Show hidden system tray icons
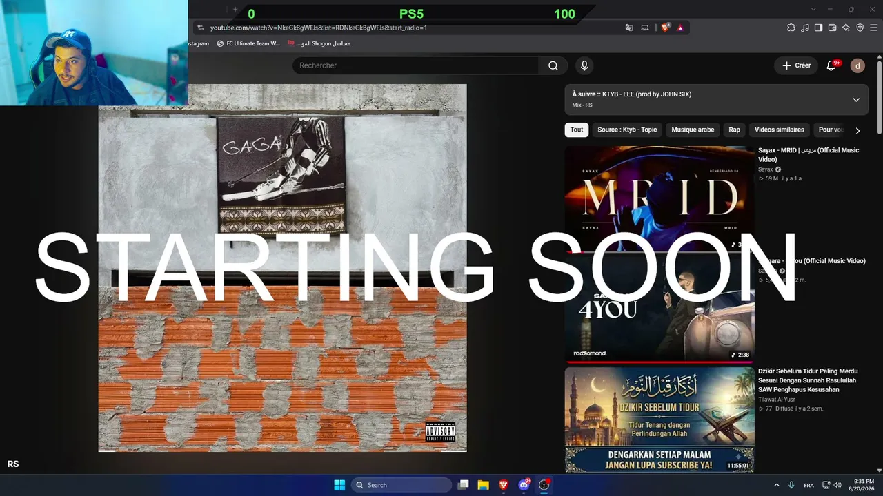This screenshot has height=496, width=883. click(776, 485)
